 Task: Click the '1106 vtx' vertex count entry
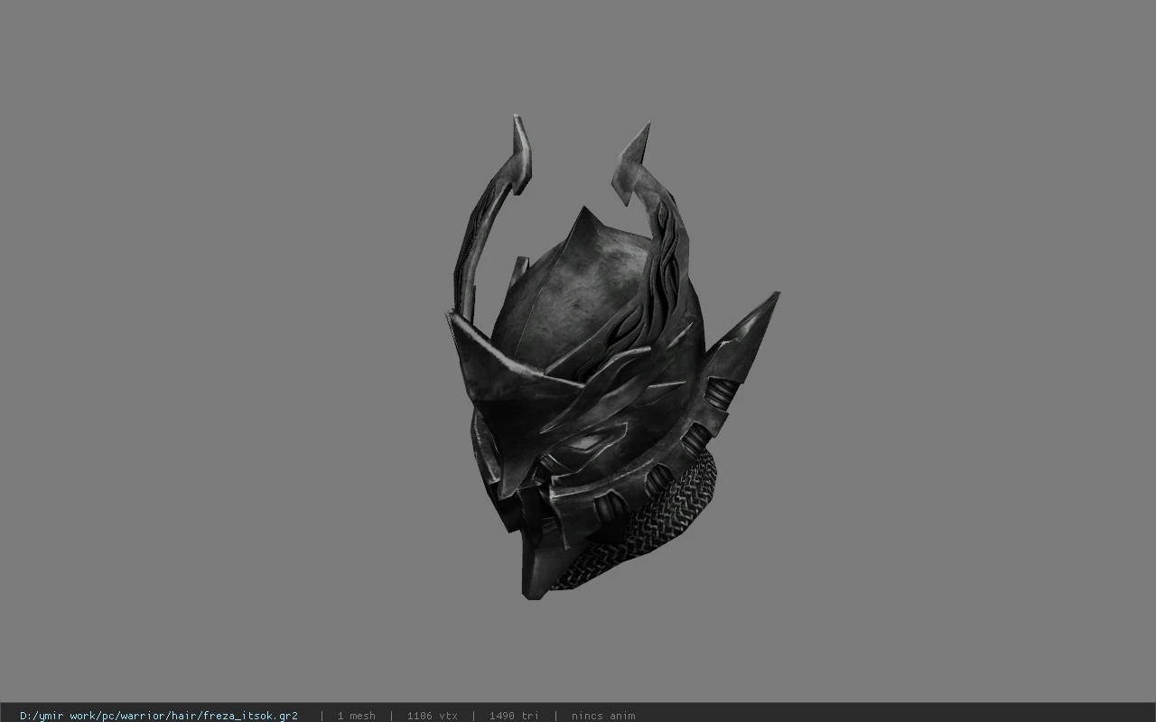pyautogui.click(x=432, y=716)
